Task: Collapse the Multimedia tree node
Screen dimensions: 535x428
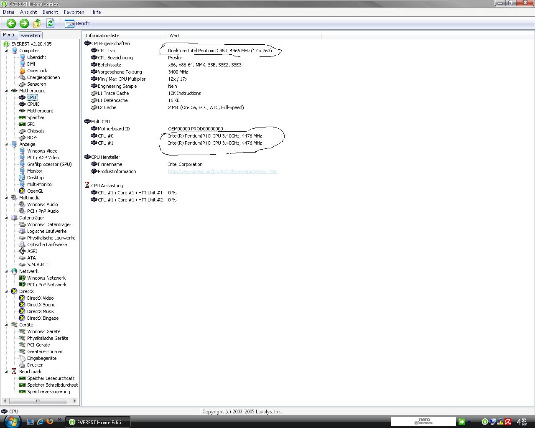Action: [7, 198]
